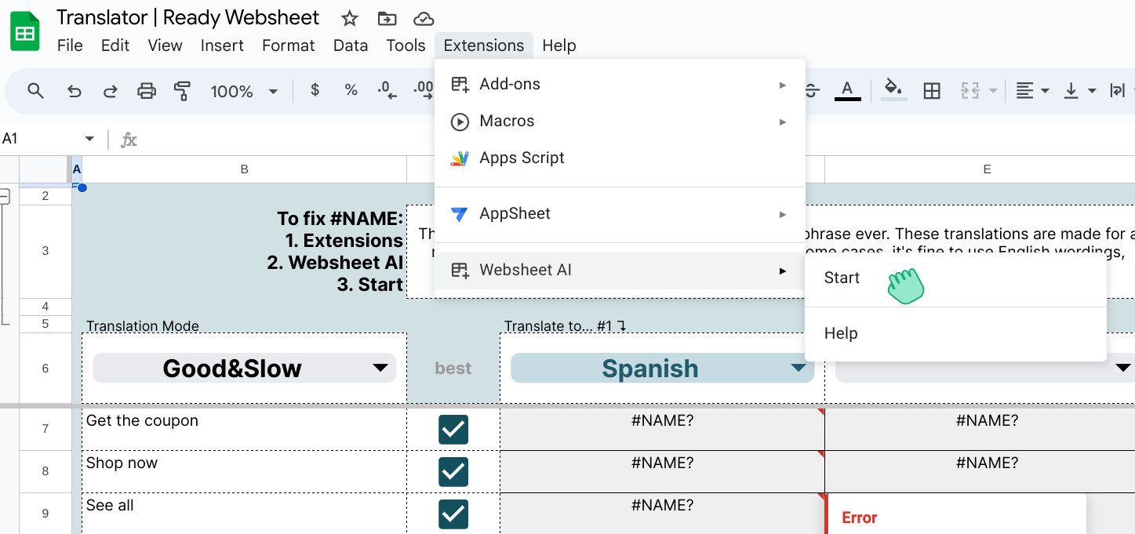Open the borders tool

pyautogui.click(x=932, y=91)
